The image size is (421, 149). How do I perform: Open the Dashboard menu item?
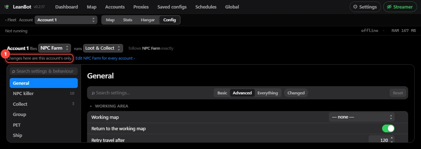click(x=67, y=7)
